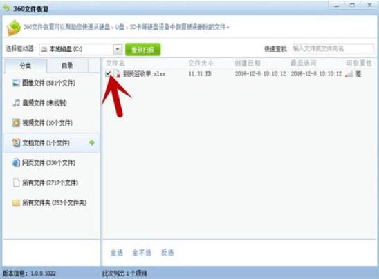Screen dimensions: 379x279
Task: Sort by 创建日期 column header
Action: click(248, 64)
